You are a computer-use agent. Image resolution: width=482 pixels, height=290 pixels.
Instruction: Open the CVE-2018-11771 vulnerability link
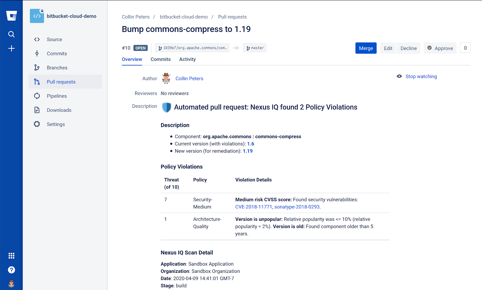[254, 207]
